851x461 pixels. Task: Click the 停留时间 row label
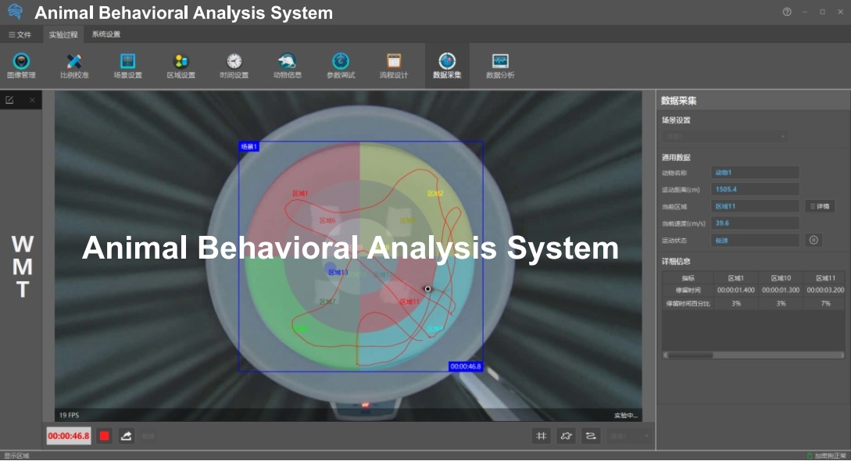point(688,290)
